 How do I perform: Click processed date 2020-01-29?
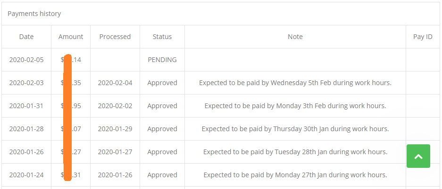tap(115, 129)
